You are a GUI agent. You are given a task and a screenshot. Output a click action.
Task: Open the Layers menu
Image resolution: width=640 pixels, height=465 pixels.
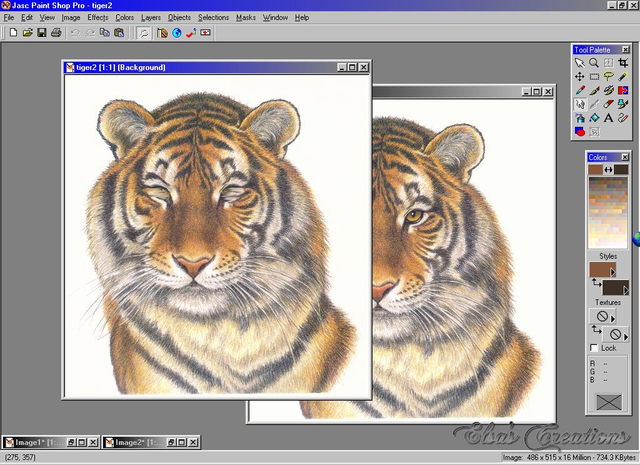coord(151,17)
